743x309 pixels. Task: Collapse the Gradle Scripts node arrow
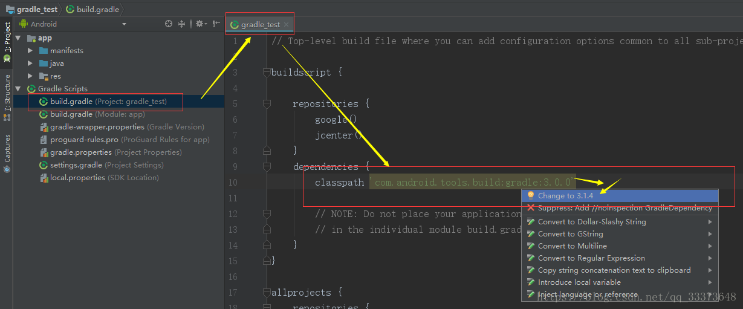18,89
